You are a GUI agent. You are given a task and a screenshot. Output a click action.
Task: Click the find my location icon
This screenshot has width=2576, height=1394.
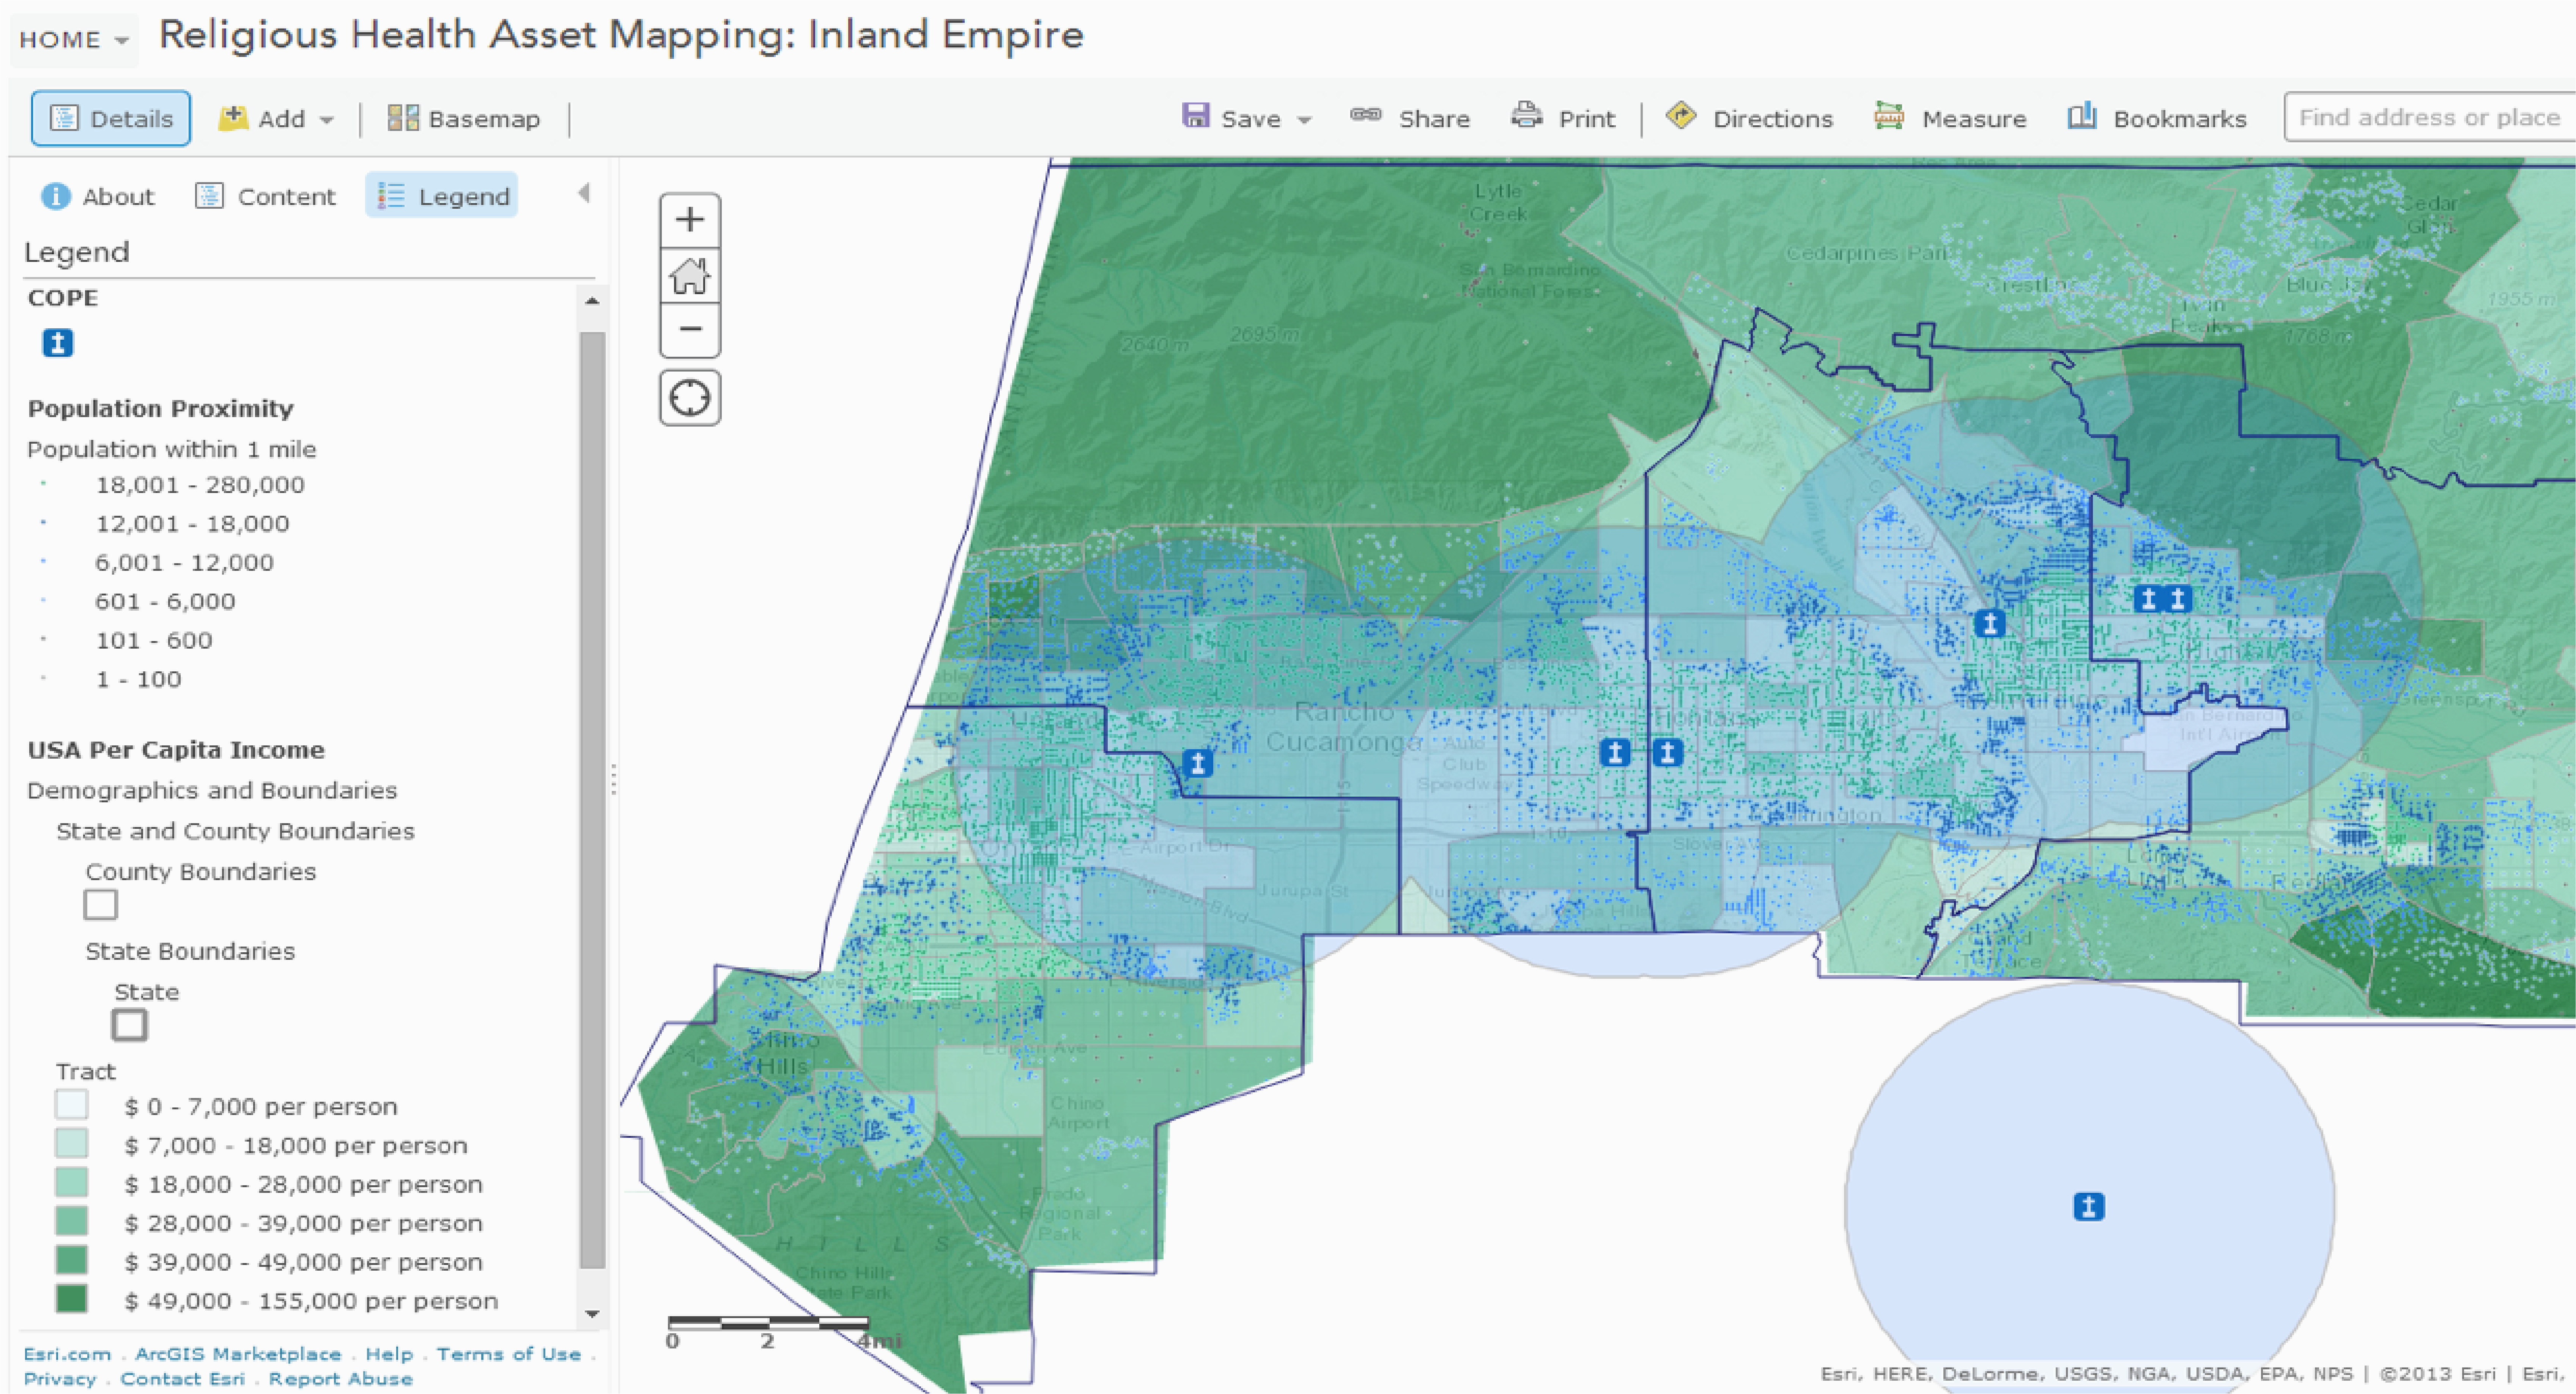(x=690, y=398)
